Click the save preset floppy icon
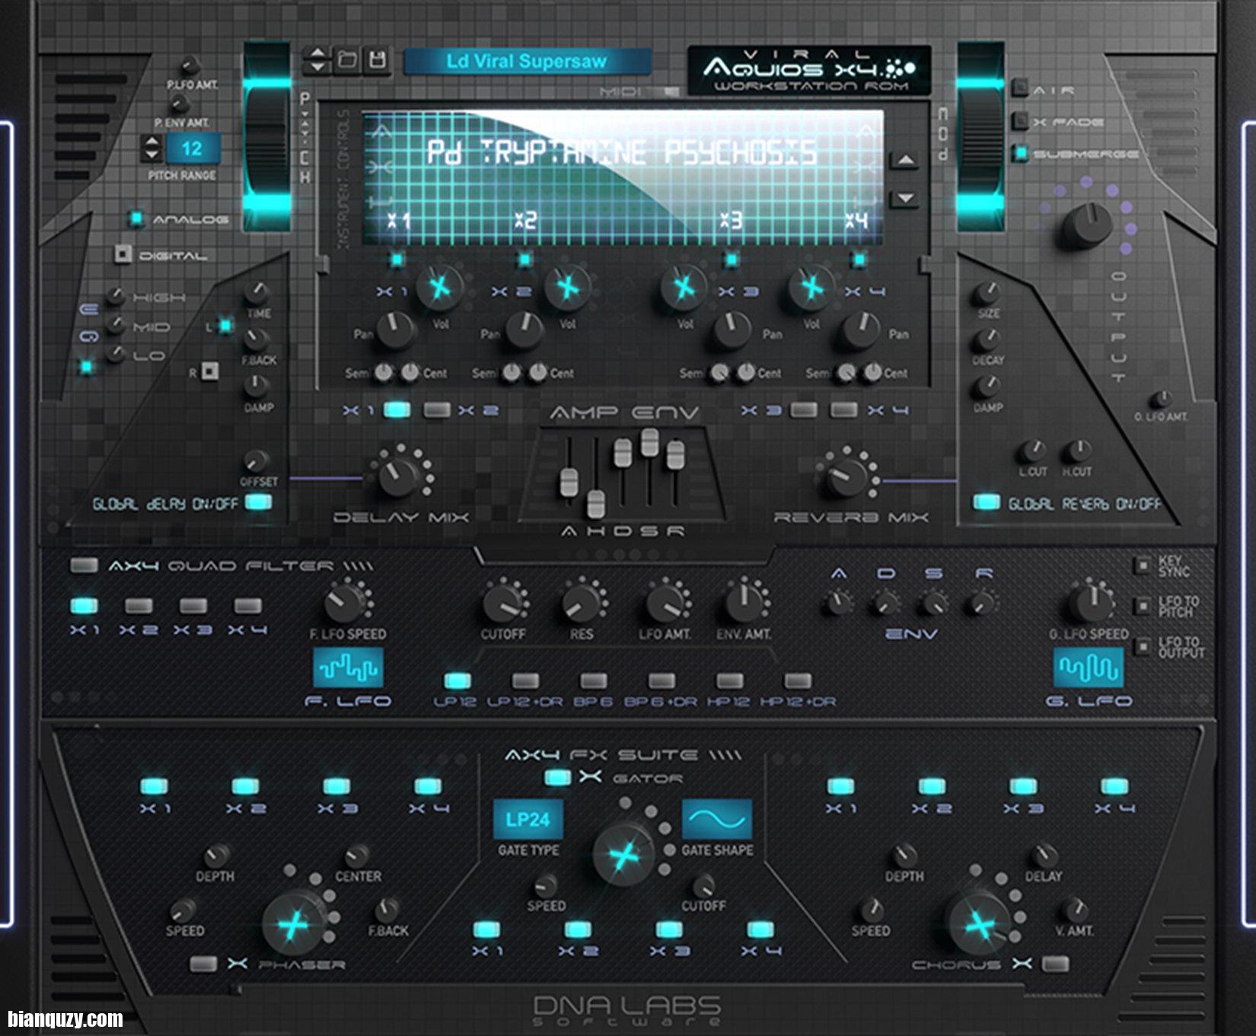The image size is (1256, 1036). point(377,59)
